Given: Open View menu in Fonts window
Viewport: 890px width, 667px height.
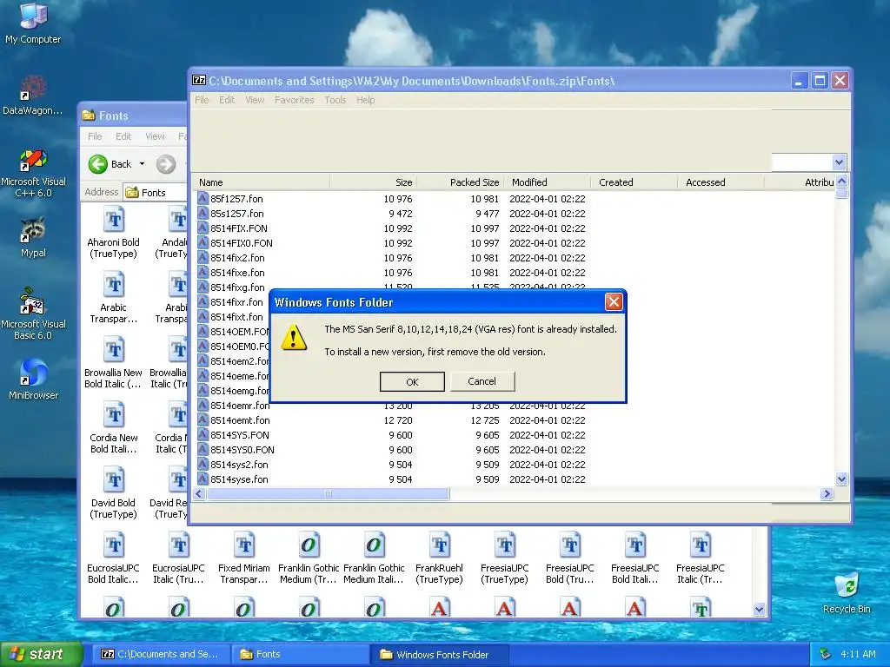Looking at the screenshot, I should tap(155, 136).
